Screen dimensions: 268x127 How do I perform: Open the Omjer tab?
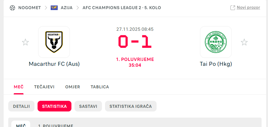pyautogui.click(x=73, y=87)
